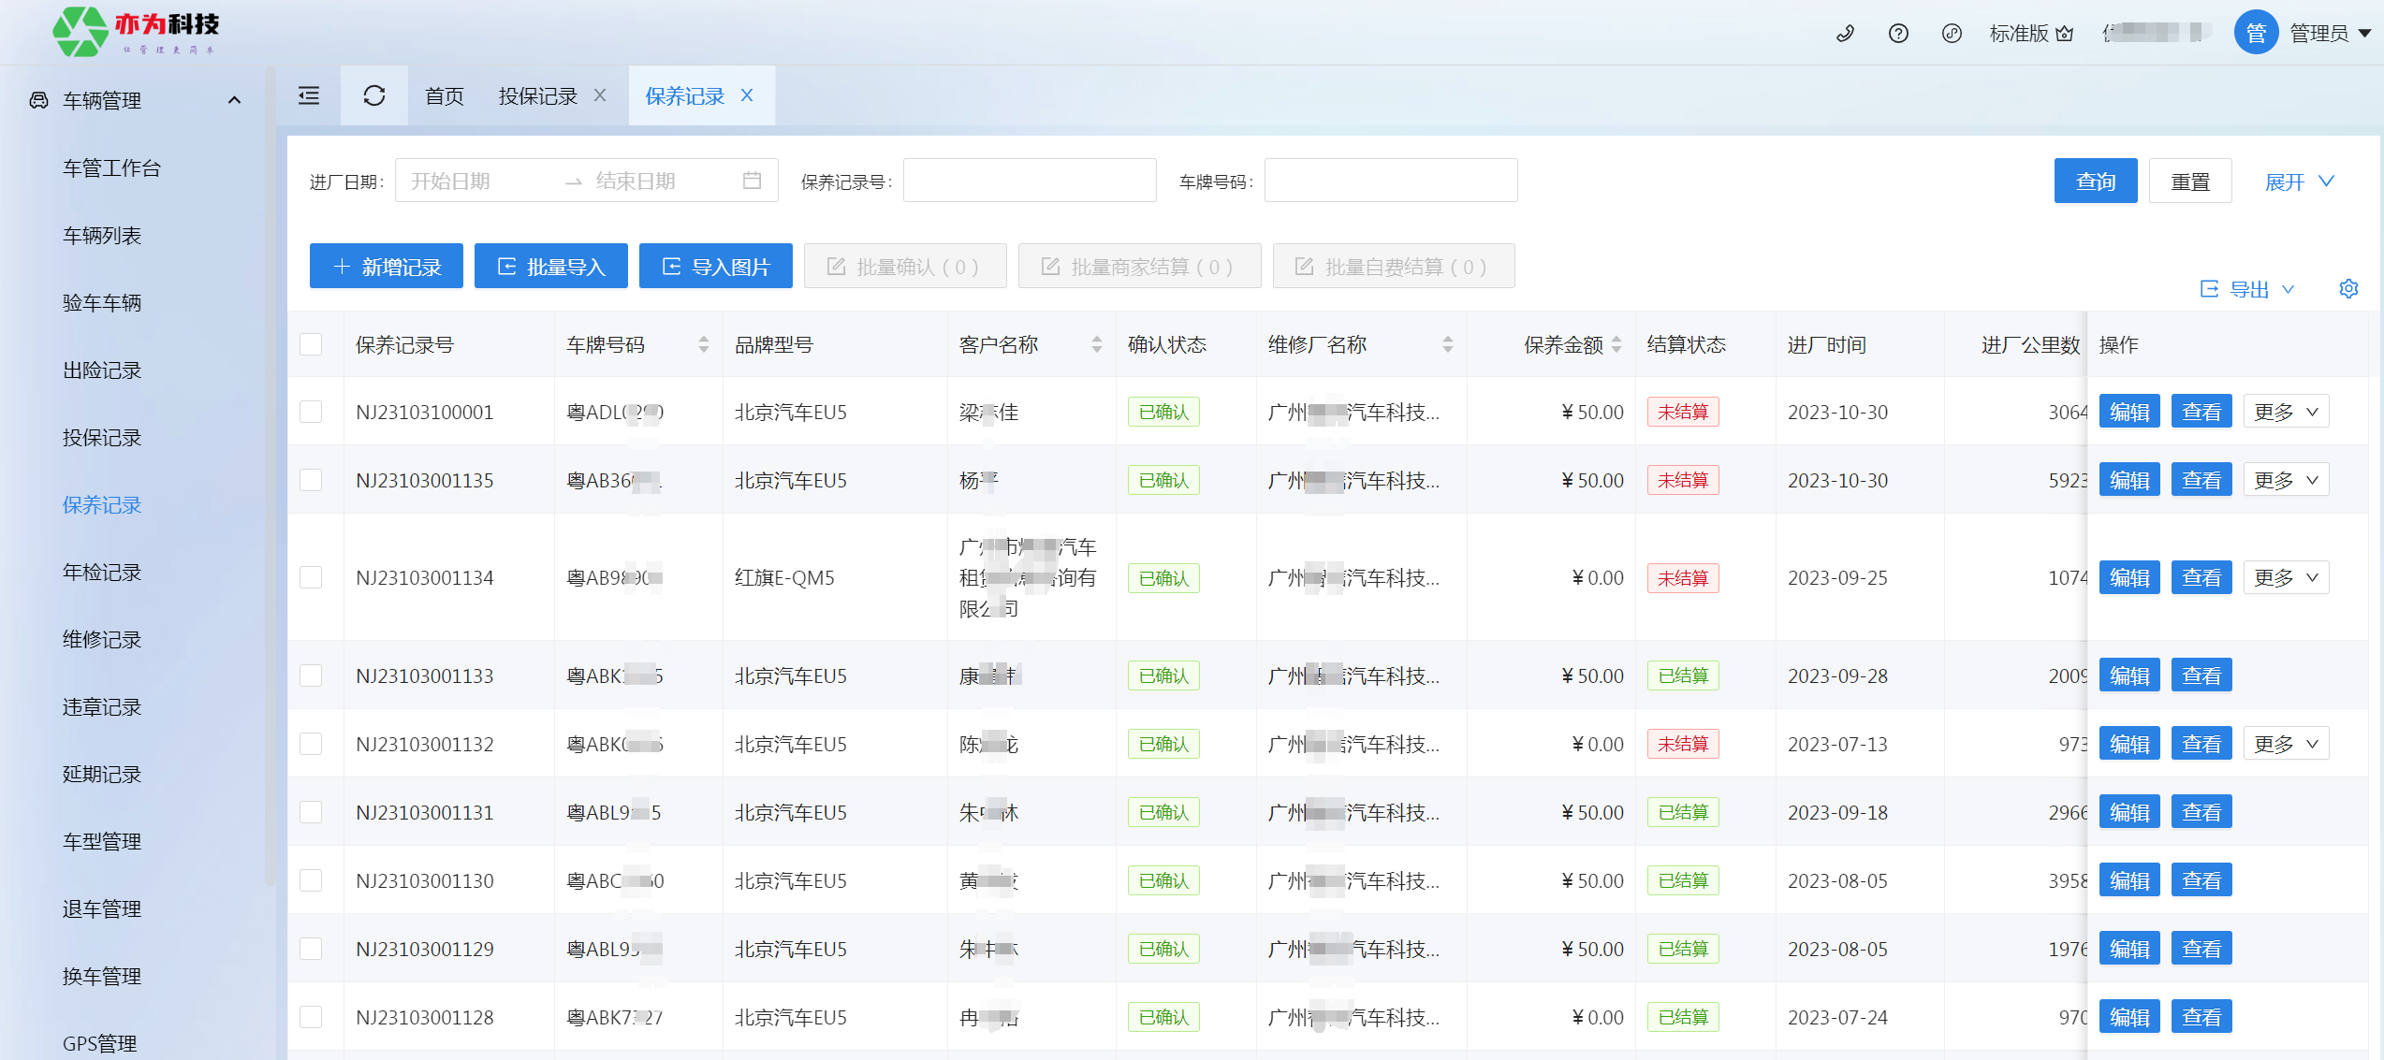
Task: Open table column settings gear icon
Action: coord(2348,289)
